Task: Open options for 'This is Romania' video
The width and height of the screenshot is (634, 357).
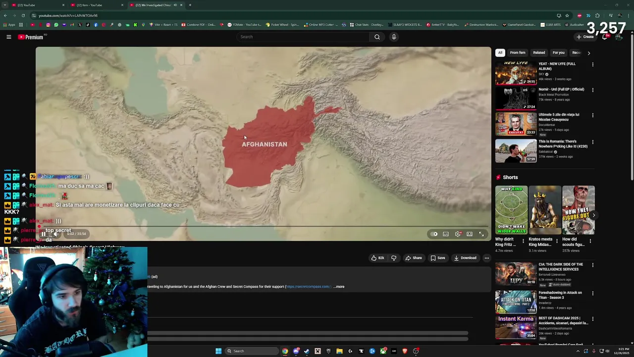Action: tap(592, 142)
